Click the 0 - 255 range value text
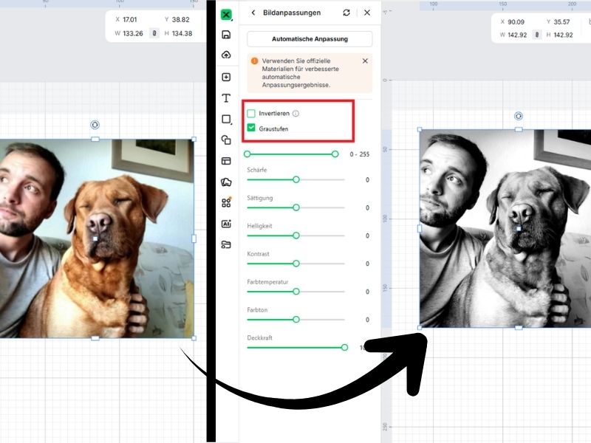The width and height of the screenshot is (591, 443). [x=360, y=154]
